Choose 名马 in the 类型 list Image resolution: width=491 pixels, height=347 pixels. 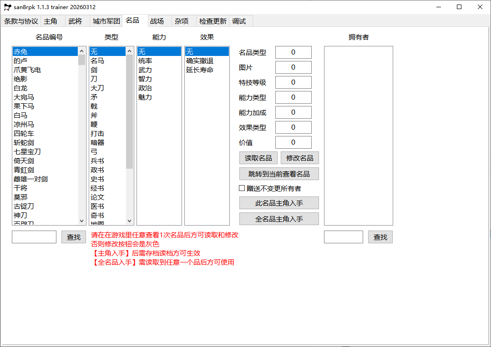pos(97,60)
